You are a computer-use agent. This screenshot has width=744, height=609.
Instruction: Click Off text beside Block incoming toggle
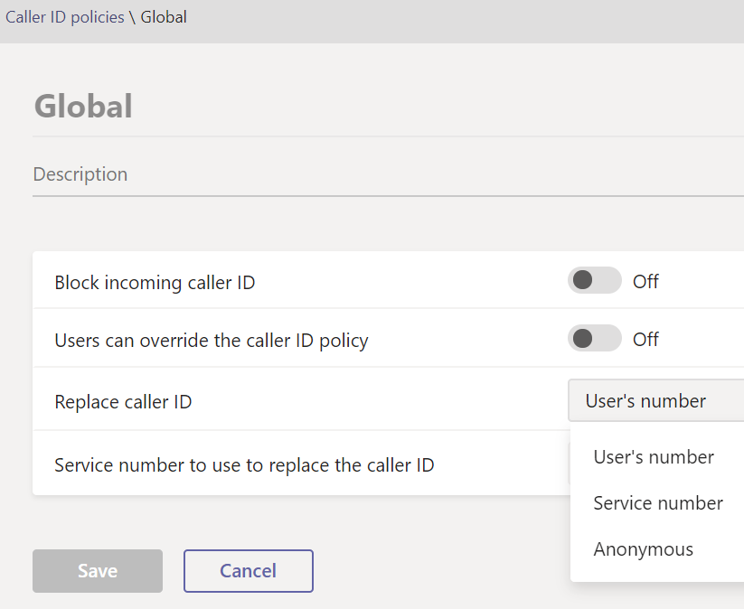pos(645,281)
